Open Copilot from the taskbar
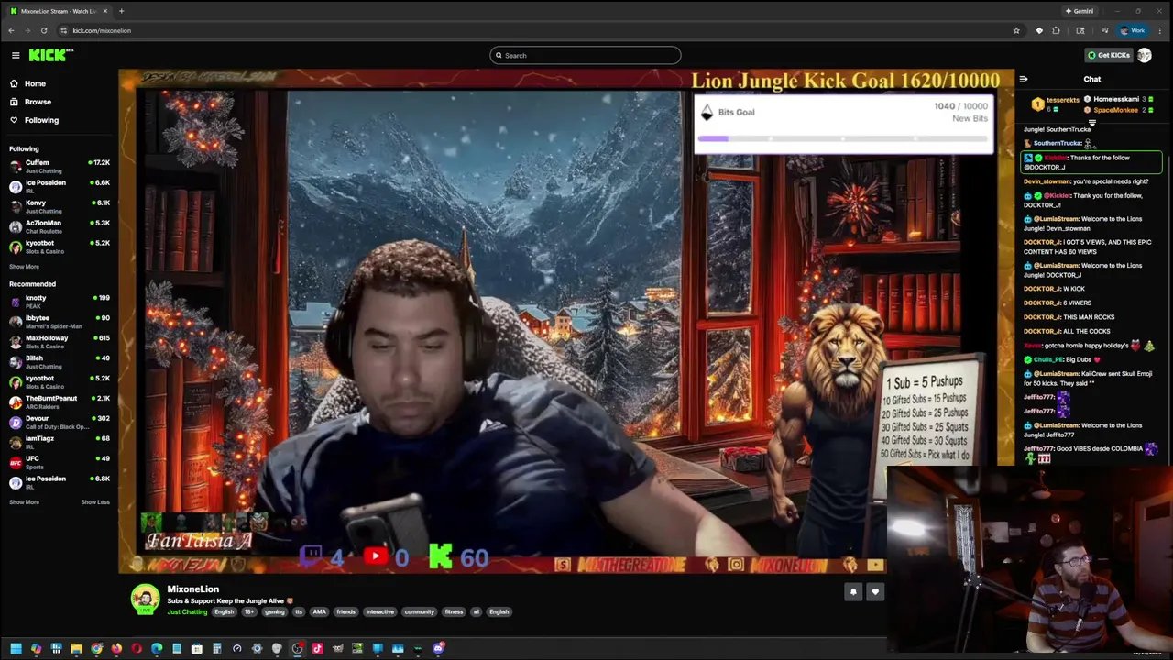 pyautogui.click(x=36, y=649)
